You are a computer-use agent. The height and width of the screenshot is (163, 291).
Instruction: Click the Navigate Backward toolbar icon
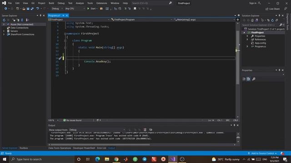click(6, 9)
